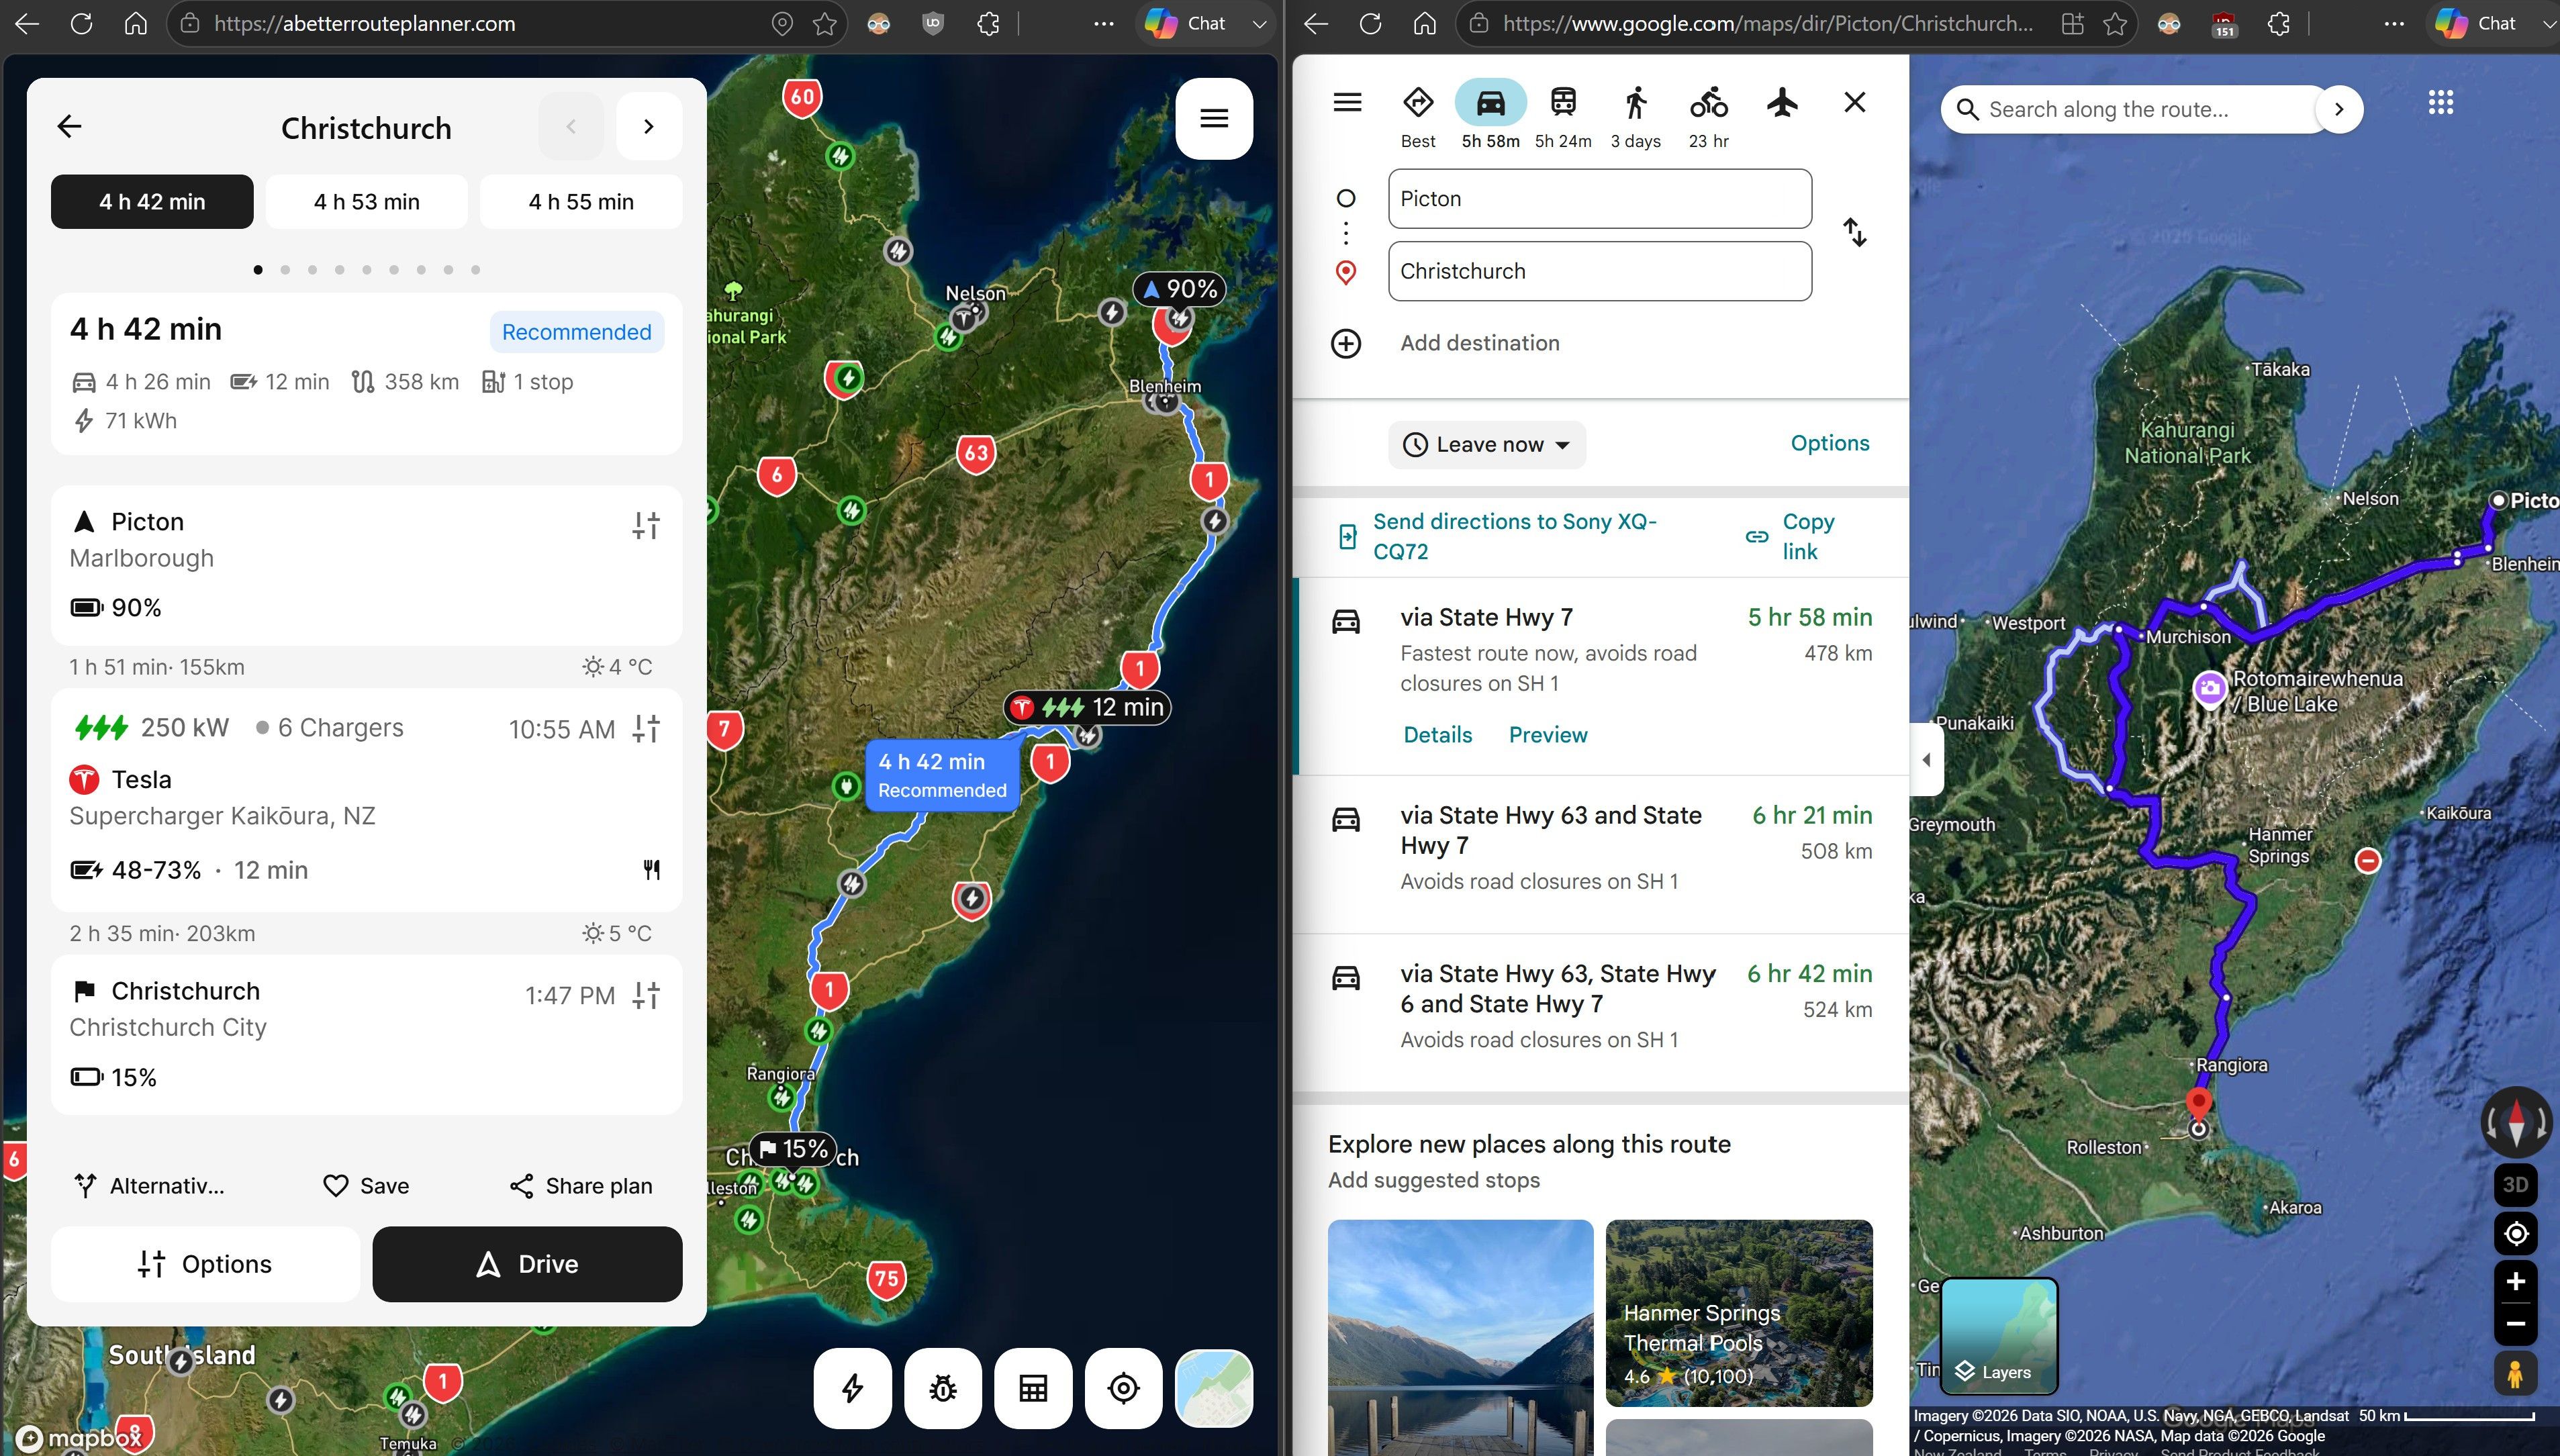The image size is (2560, 1456).
Task: Collapse the Google Maps side panel
Action: point(1926,760)
